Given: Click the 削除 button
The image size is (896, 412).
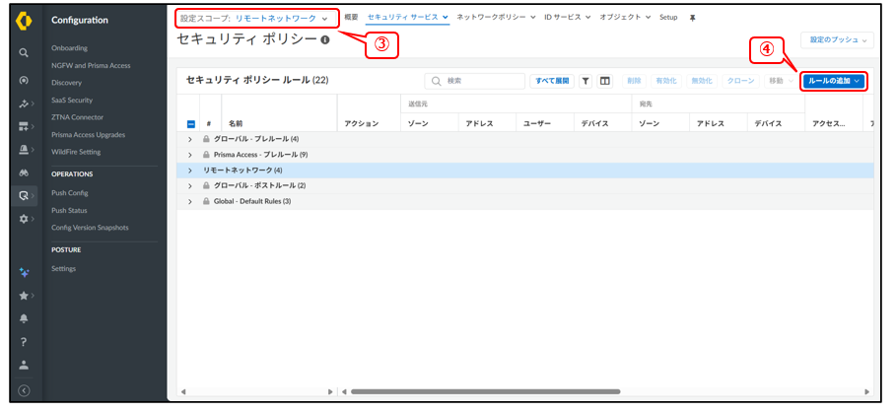Looking at the screenshot, I should tap(634, 81).
